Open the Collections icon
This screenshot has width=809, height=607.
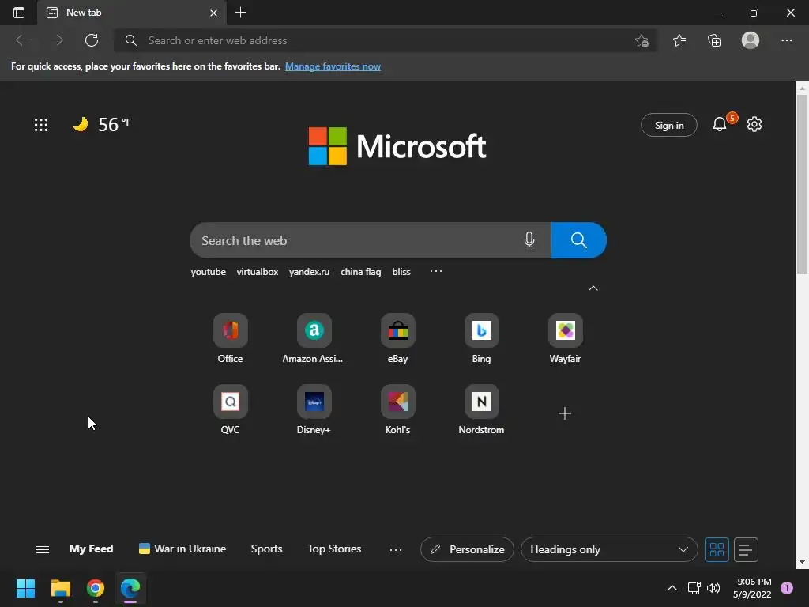click(x=714, y=40)
